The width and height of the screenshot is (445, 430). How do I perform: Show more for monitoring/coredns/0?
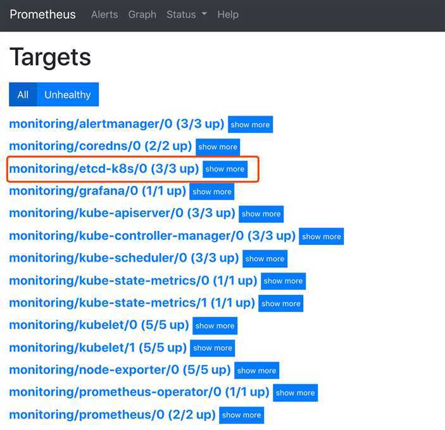218,147
